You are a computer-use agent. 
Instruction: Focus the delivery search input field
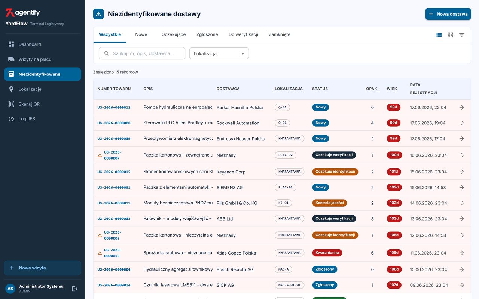[142, 53]
